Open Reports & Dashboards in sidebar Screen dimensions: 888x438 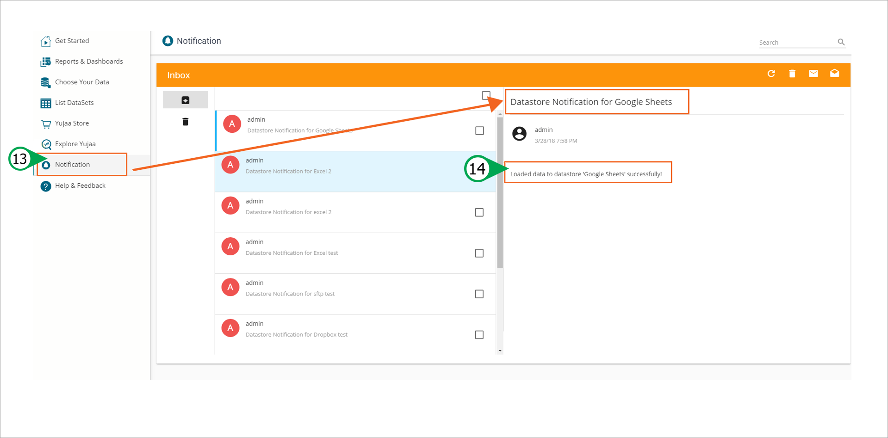(88, 62)
